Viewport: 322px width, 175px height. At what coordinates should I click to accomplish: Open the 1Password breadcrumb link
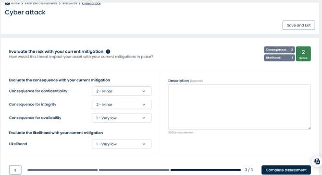pos(70,3)
